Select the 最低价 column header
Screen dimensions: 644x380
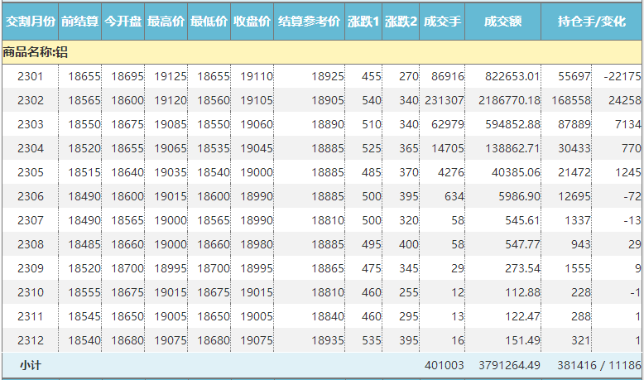(209, 21)
